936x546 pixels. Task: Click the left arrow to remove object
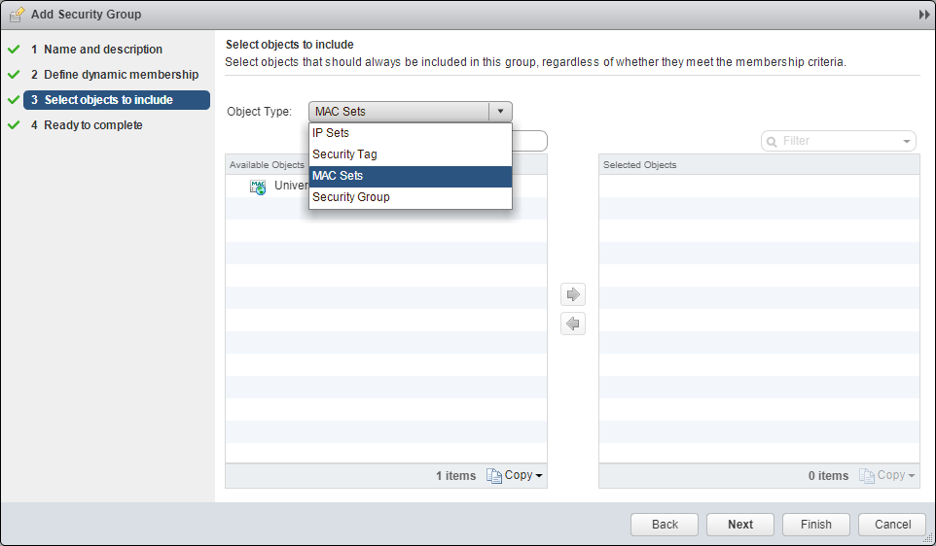coord(573,324)
